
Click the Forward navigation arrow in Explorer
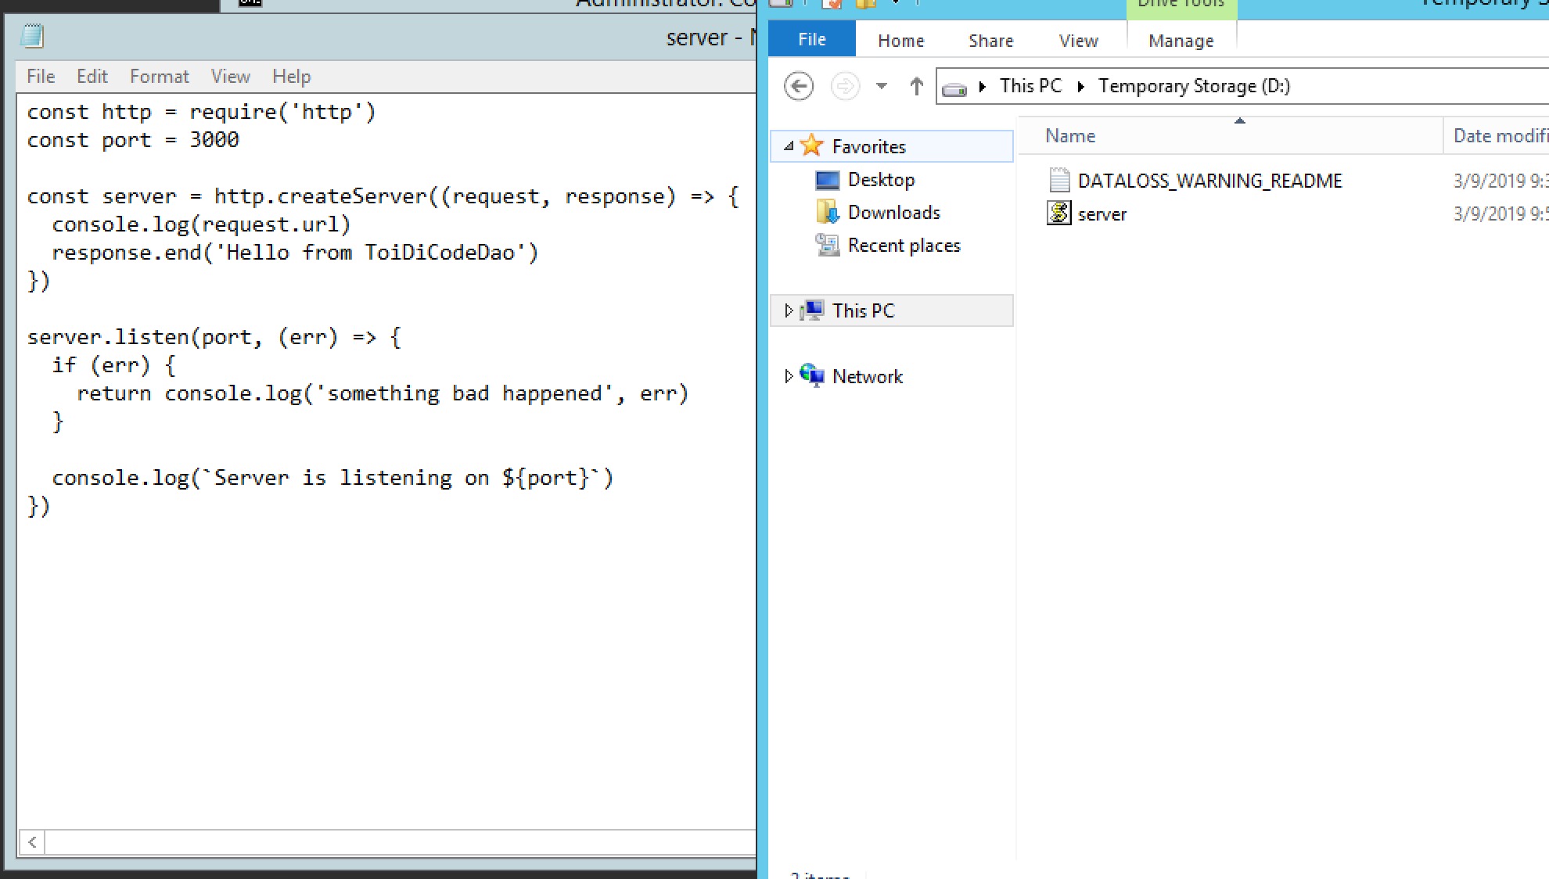coord(844,86)
